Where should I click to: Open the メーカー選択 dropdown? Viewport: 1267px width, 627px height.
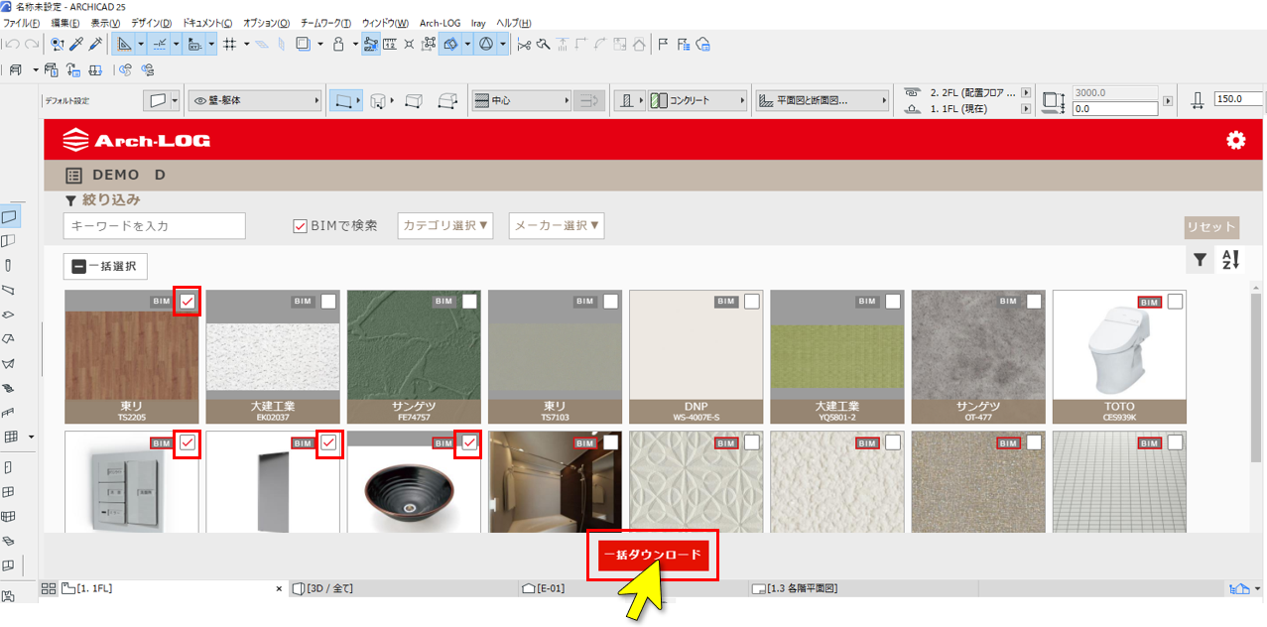tap(557, 225)
